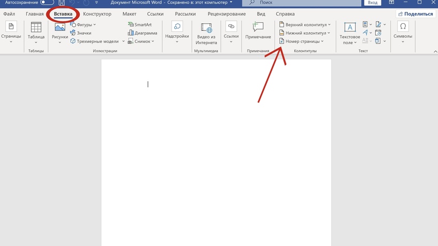Viewport: 438px width, 246px height.
Task: Open the Символы symbols menu
Action: pyautogui.click(x=403, y=32)
